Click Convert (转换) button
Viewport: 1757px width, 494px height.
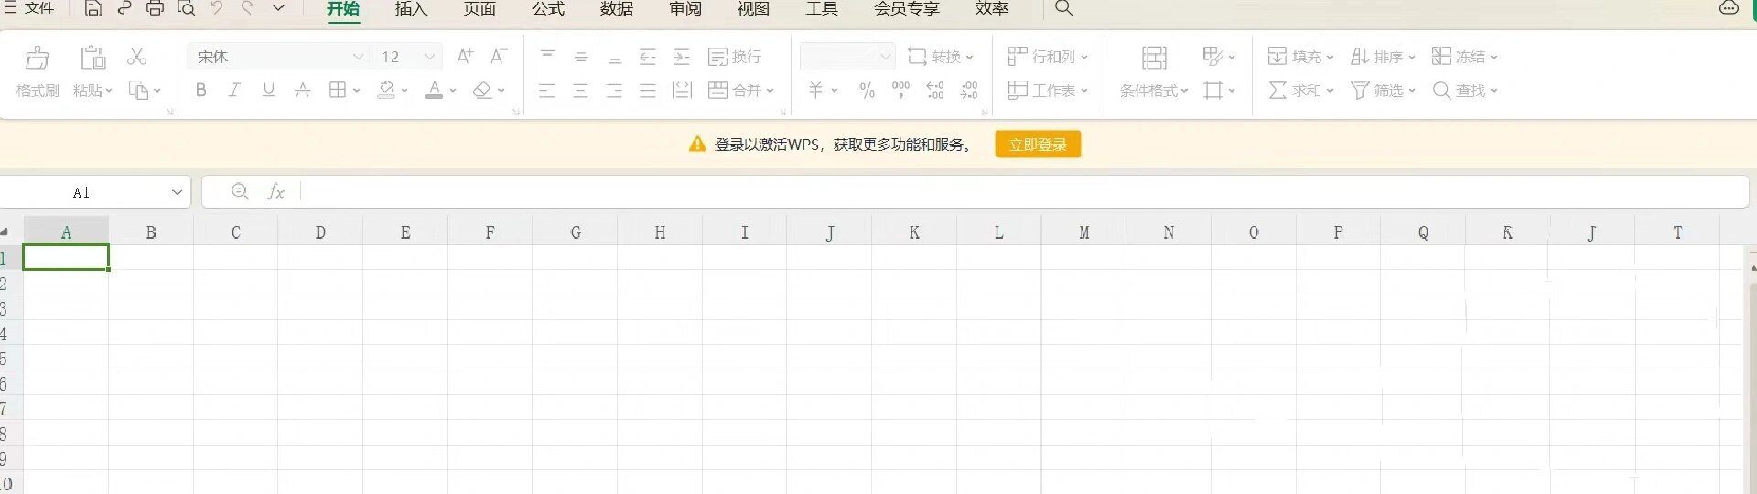[940, 57]
